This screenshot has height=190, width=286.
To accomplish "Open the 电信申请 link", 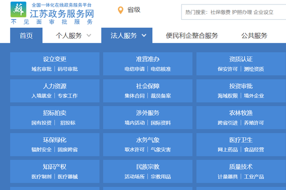I will coord(135,69).
